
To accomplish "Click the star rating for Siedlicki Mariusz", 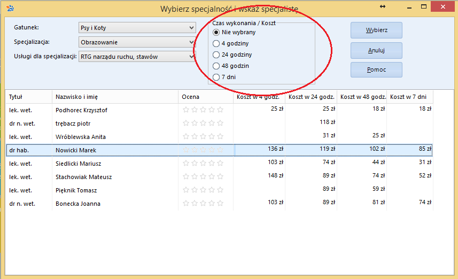I will pyautogui.click(x=203, y=164).
